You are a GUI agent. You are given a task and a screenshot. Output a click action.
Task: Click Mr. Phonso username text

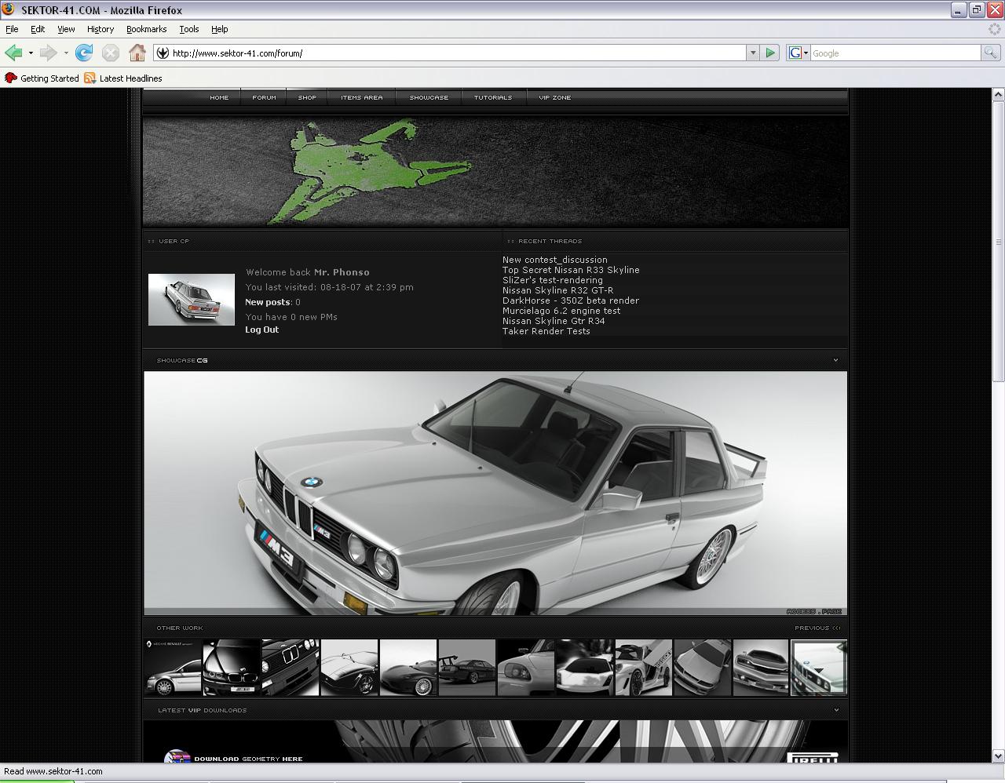(x=342, y=272)
